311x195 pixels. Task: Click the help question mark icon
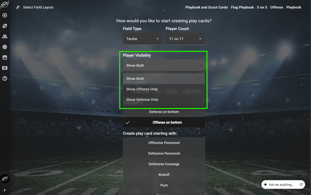(x=5, y=78)
